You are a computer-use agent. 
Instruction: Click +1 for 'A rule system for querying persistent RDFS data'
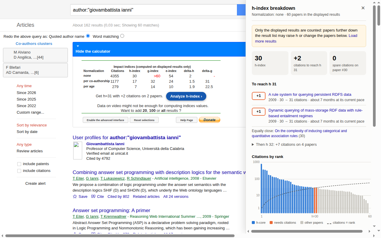click(x=258, y=96)
